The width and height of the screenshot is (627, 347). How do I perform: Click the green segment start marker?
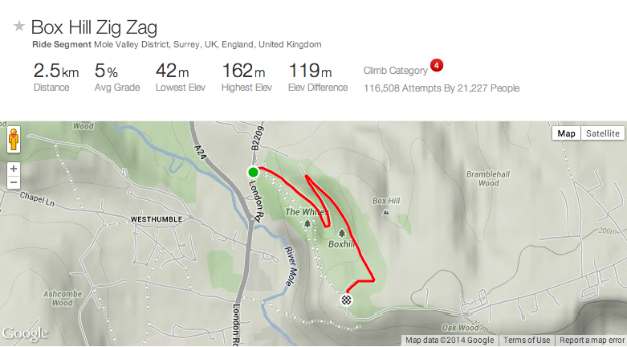coord(253,171)
